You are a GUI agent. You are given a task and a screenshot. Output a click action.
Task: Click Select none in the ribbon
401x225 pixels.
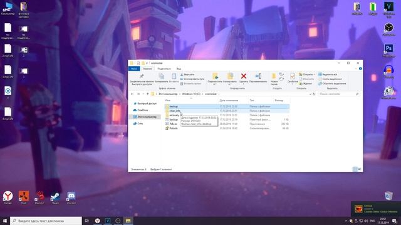[x=330, y=79]
